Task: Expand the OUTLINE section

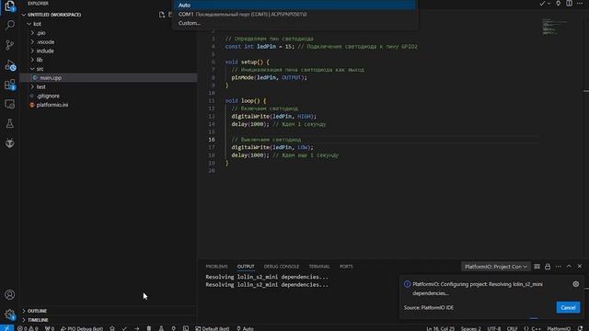Action: [37, 311]
